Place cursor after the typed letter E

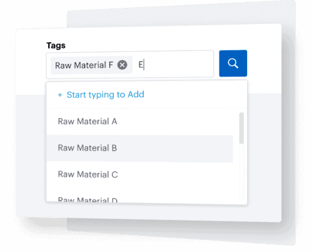(x=144, y=64)
